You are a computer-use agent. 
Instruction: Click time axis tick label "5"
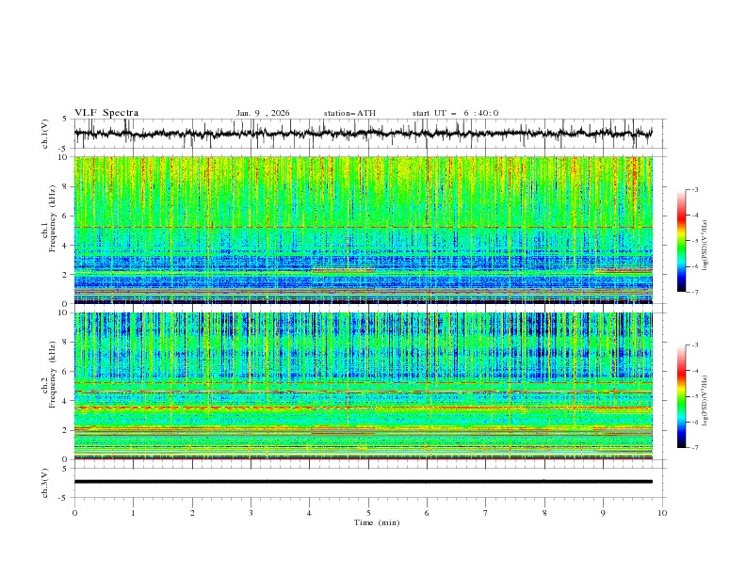pyautogui.click(x=368, y=513)
